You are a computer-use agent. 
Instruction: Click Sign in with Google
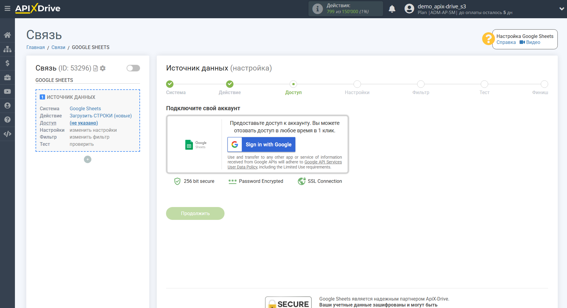pos(261,144)
